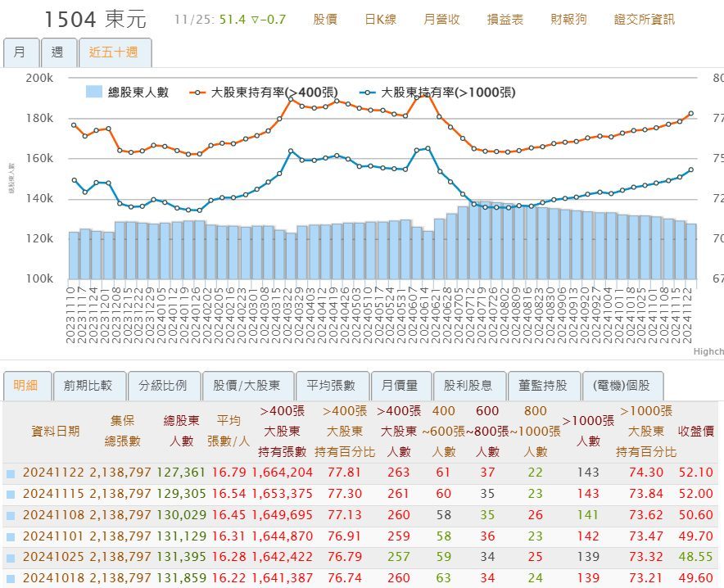The image size is (724, 588).
Task: Open the 股價/大股東 tab
Action: tap(248, 386)
